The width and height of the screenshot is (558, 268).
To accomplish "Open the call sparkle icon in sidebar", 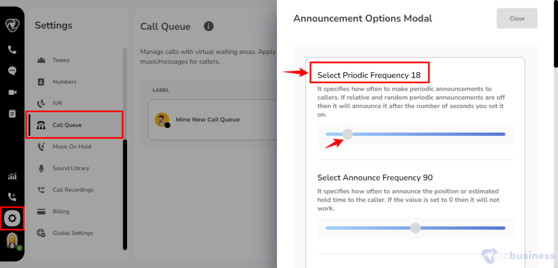I will pos(12,197).
